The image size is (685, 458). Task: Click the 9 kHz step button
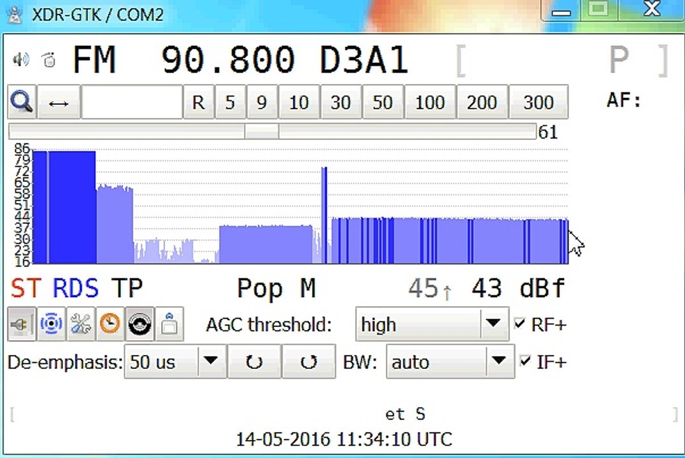coord(262,102)
